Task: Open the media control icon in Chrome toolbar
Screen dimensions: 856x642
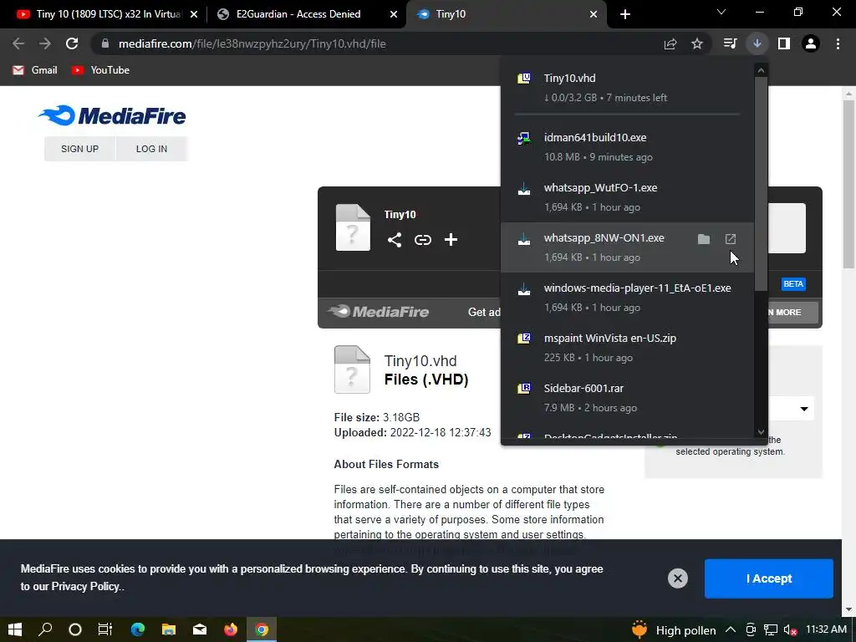Action: [730, 43]
